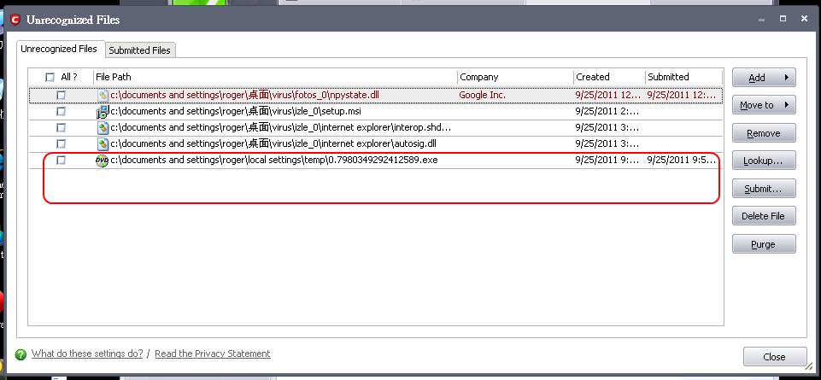The width and height of the screenshot is (821, 380).
Task: Check the box for the npystate.dll row
Action: pyautogui.click(x=61, y=95)
